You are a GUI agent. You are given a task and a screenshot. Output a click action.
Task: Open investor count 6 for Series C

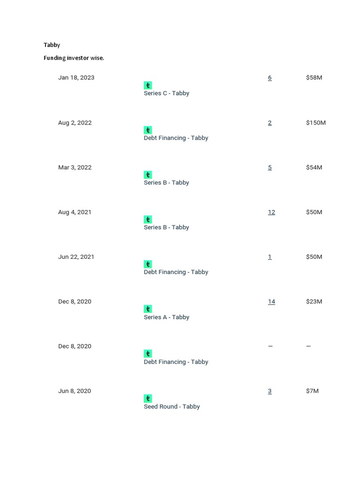270,78
